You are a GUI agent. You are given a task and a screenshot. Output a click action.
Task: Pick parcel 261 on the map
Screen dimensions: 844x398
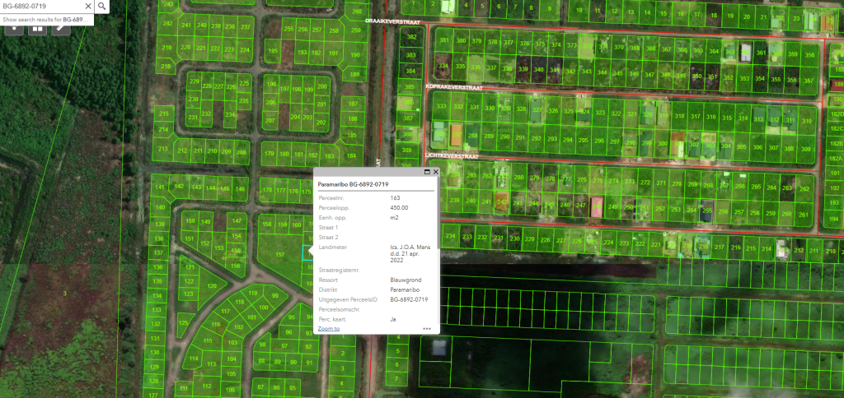coord(805,215)
